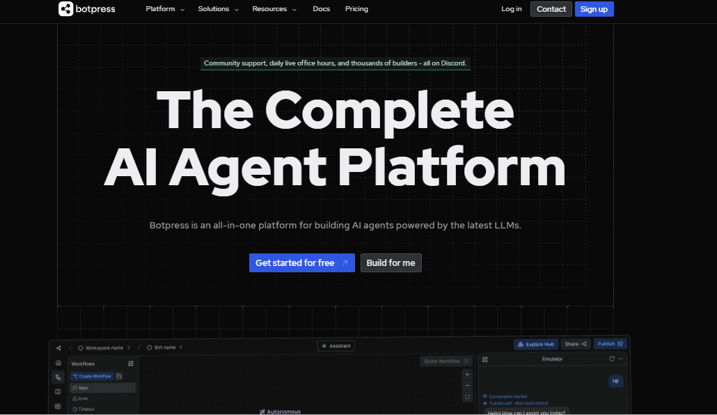This screenshot has height=415, width=717.
Task: Click the Share button in studio toolbar
Action: point(575,344)
